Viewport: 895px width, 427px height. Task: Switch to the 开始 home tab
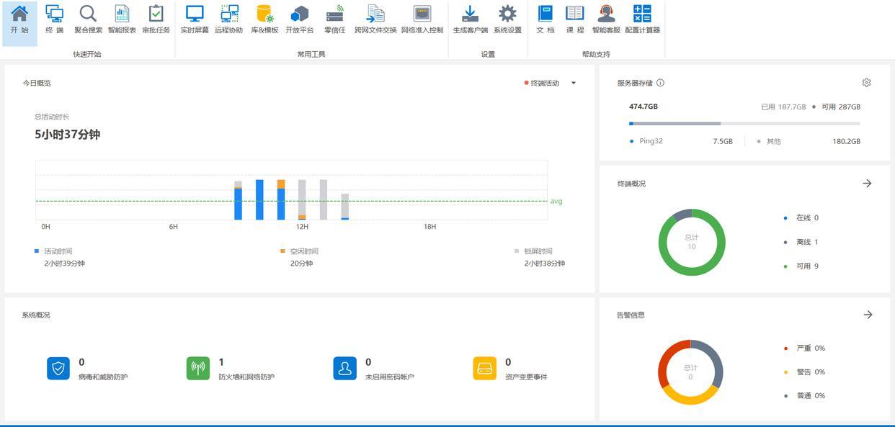pyautogui.click(x=19, y=19)
